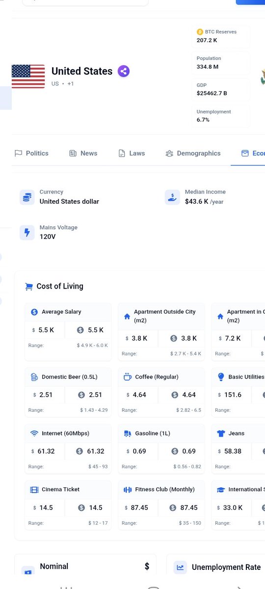Open the News tab
The width and height of the screenshot is (265, 589).
tap(83, 153)
